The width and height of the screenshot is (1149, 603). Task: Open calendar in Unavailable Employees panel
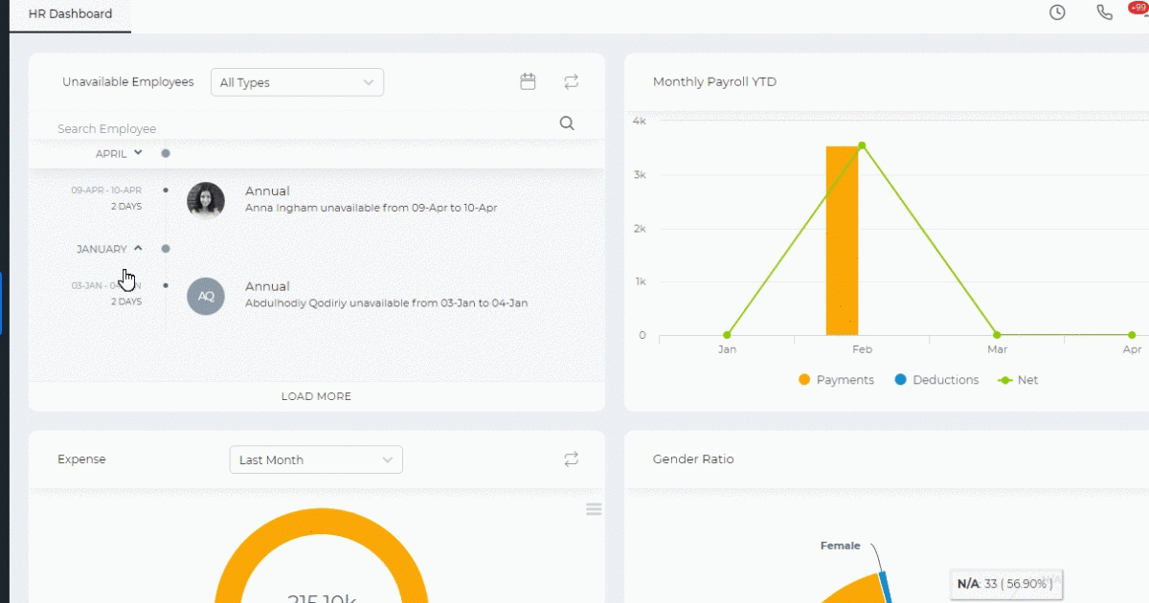click(x=528, y=81)
